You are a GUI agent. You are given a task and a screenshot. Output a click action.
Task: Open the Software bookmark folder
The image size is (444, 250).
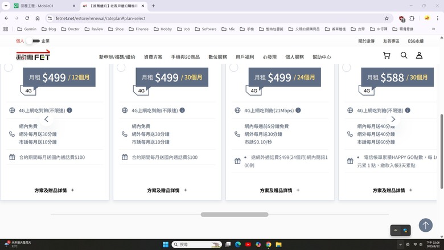pyautogui.click(x=205, y=29)
